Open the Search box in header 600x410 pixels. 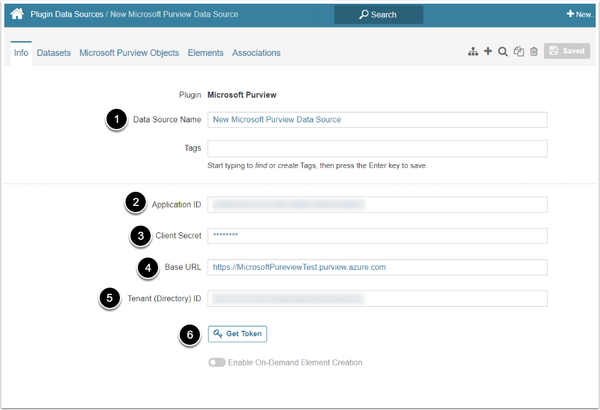tap(378, 15)
